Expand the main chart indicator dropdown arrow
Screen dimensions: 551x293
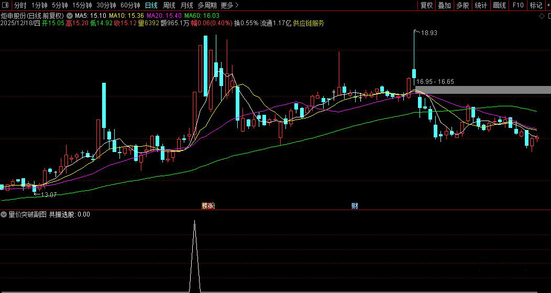70,16
